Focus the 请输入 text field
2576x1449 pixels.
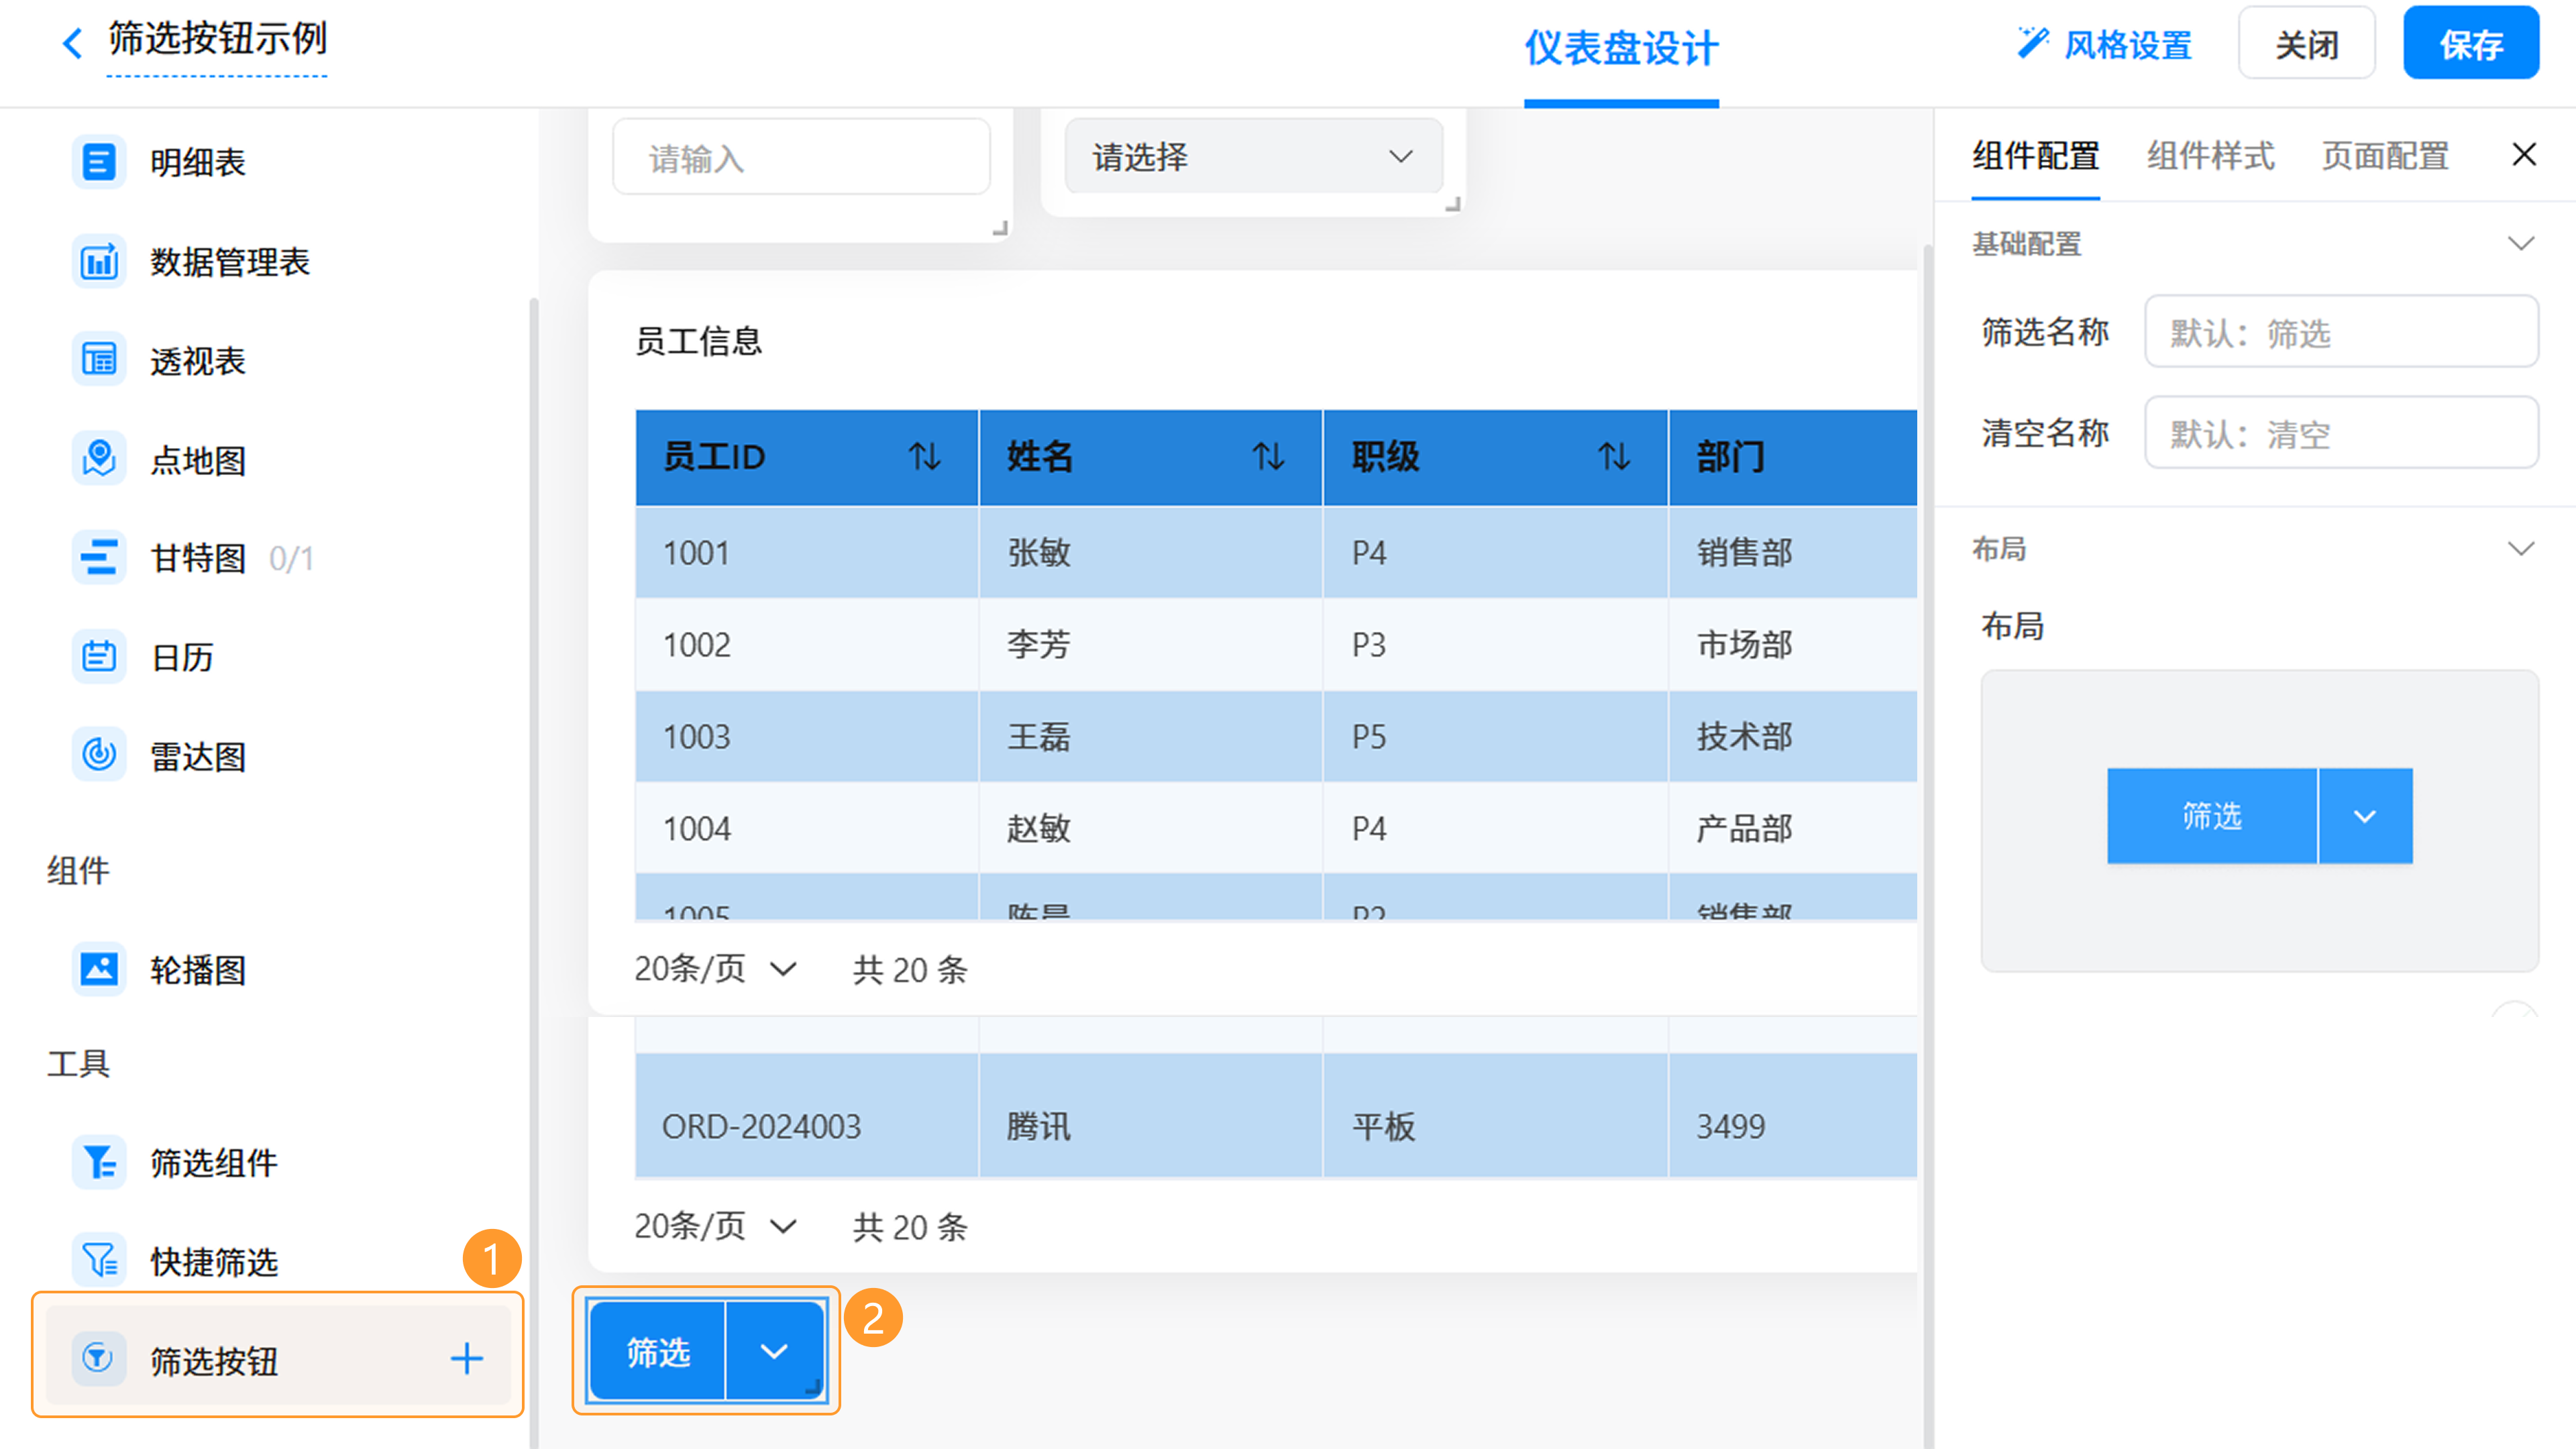(x=801, y=157)
